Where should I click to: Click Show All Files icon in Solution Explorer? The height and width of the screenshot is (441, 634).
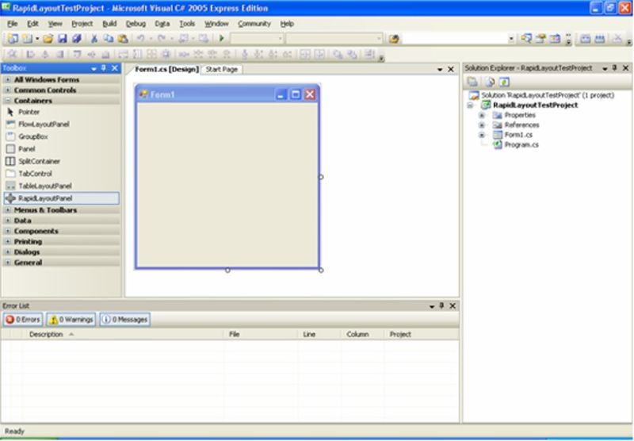coord(490,82)
